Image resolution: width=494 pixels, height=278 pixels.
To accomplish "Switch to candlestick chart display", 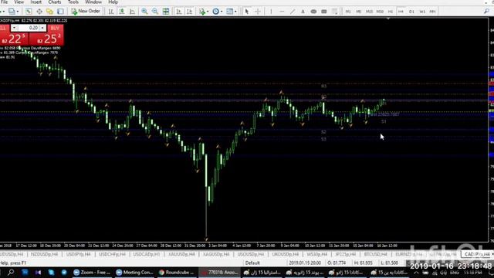I will tap(122, 12).
